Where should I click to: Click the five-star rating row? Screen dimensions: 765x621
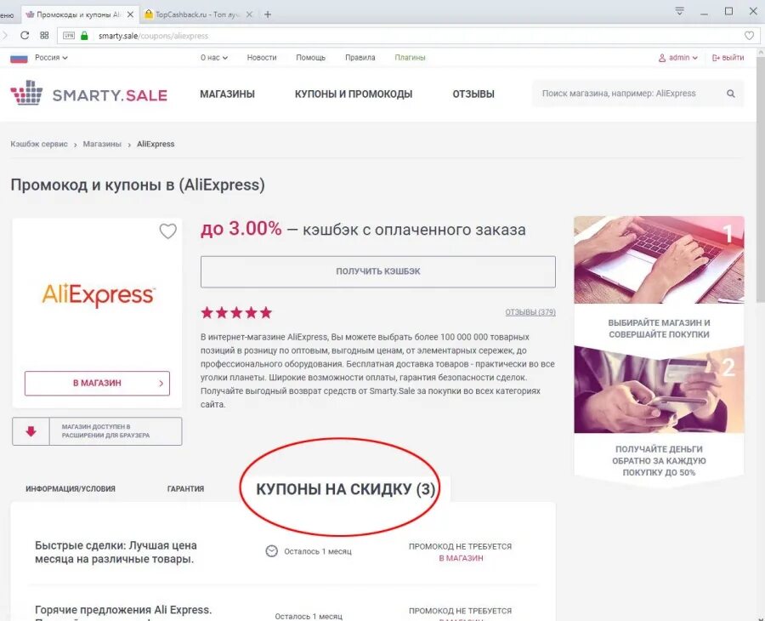[236, 312]
